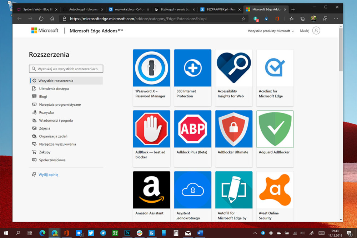Open taskbar Search
357x238 pixels.
click(x=18, y=233)
